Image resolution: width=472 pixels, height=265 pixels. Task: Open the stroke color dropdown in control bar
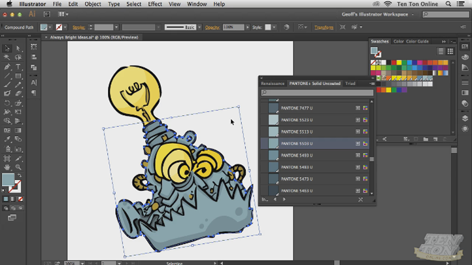coord(65,27)
